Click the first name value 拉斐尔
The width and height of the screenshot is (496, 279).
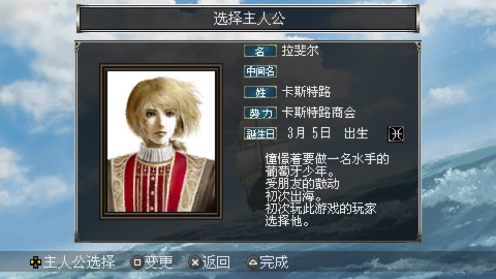(x=300, y=51)
